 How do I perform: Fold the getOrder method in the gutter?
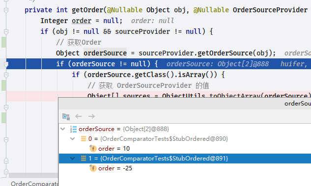pos(6,10)
